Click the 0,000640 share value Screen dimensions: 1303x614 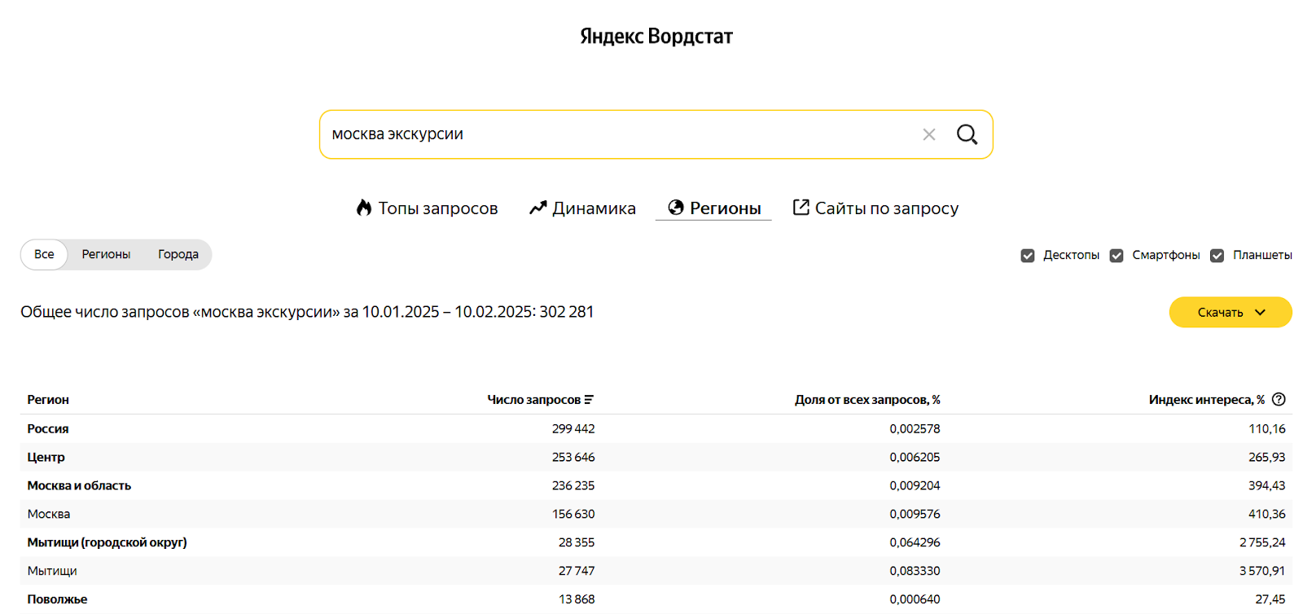pos(915,599)
